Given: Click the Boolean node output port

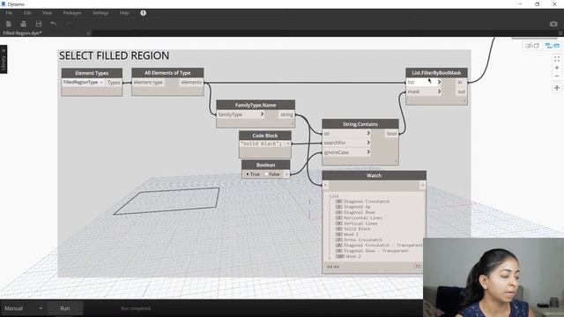Looking at the screenshot, I should [x=286, y=174].
